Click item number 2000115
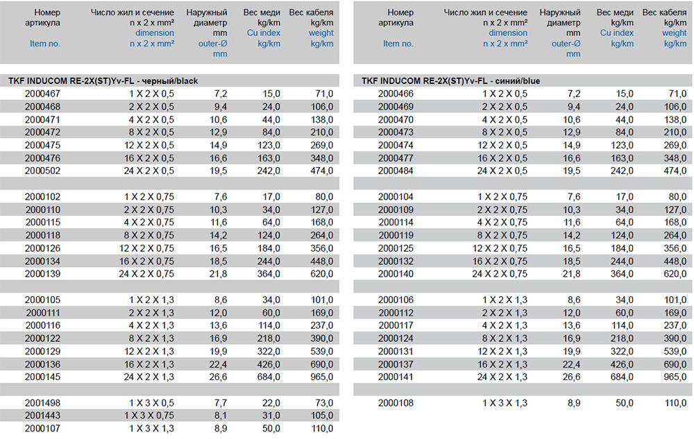 point(42,223)
